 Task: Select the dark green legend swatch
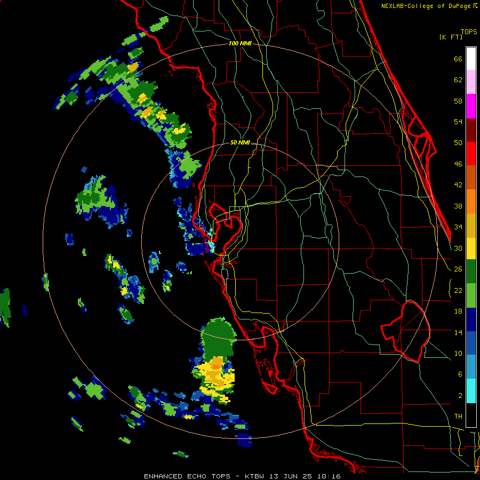pos(471,271)
